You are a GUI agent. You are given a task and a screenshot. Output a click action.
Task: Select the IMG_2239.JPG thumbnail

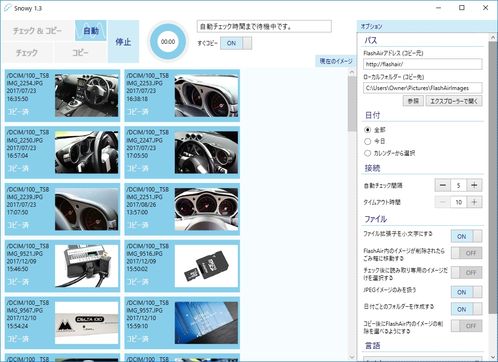pos(87,209)
